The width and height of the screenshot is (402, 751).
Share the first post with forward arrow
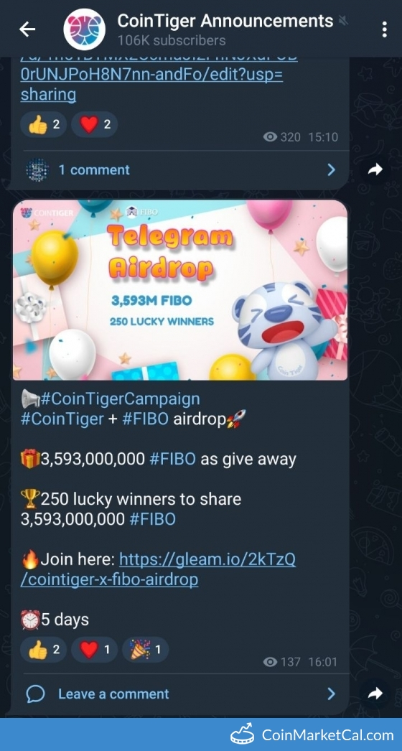(375, 169)
